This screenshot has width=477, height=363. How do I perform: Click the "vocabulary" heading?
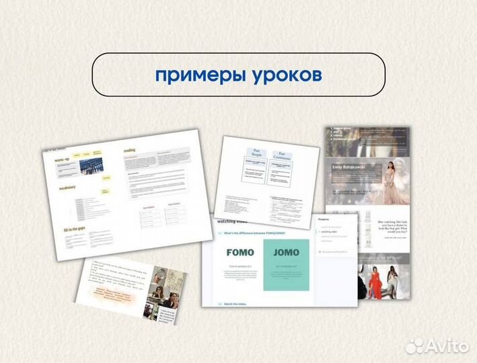(67, 188)
